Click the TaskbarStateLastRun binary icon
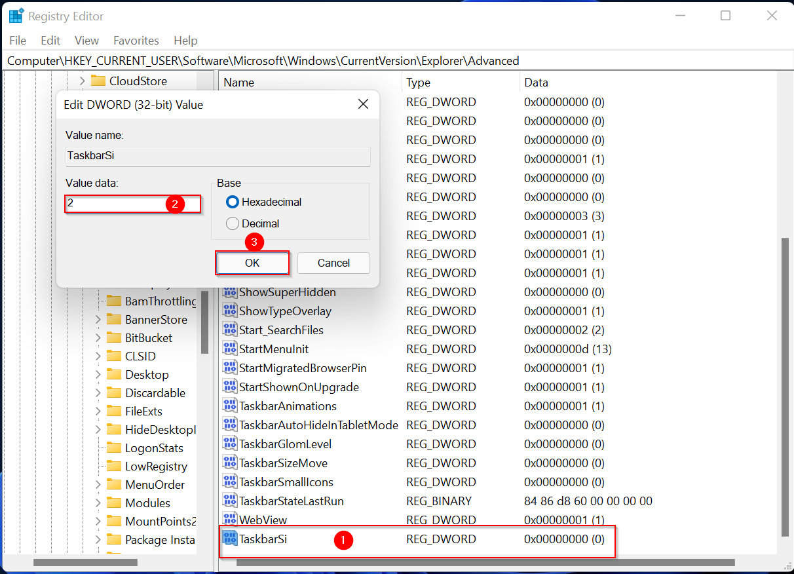 tap(230, 501)
